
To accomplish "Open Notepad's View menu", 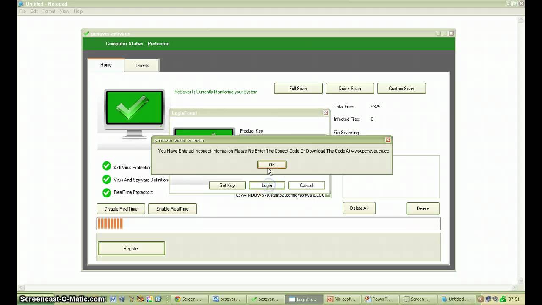I will 64,11.
